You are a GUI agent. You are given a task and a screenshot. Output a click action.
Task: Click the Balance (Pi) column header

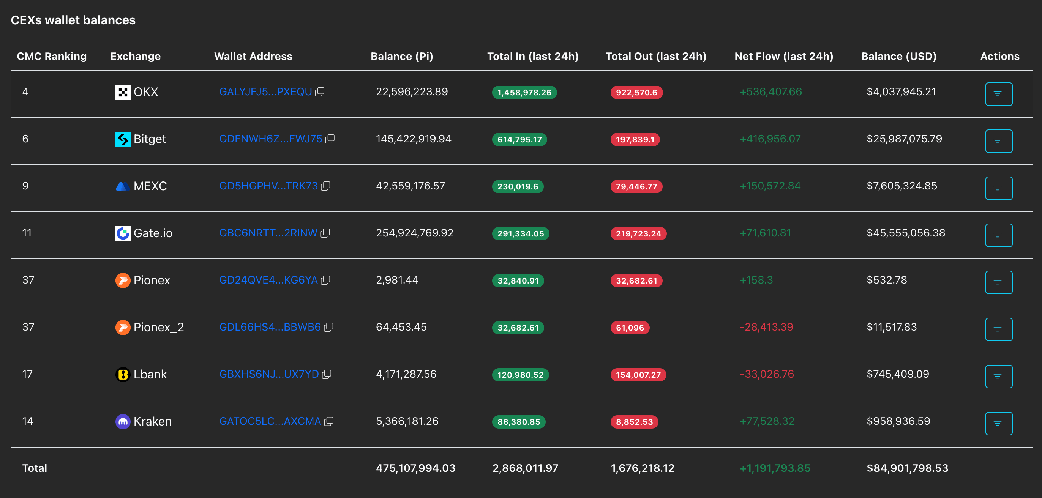[x=401, y=56]
